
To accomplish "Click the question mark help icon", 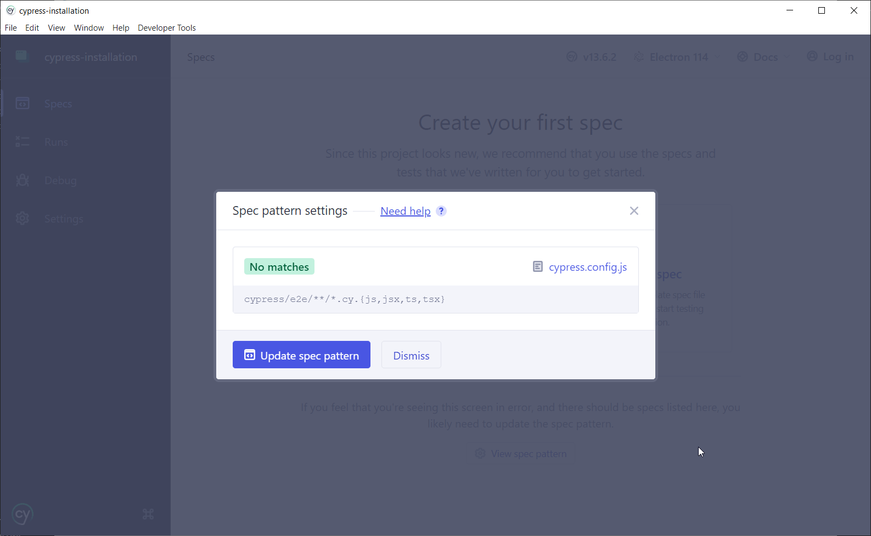I will (x=441, y=211).
